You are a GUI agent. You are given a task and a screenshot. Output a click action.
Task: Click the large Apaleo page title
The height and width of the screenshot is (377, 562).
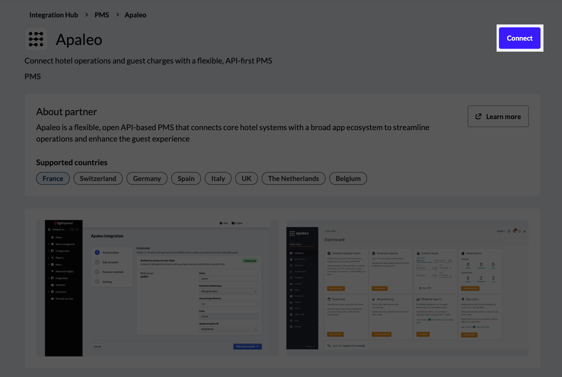[x=79, y=40]
